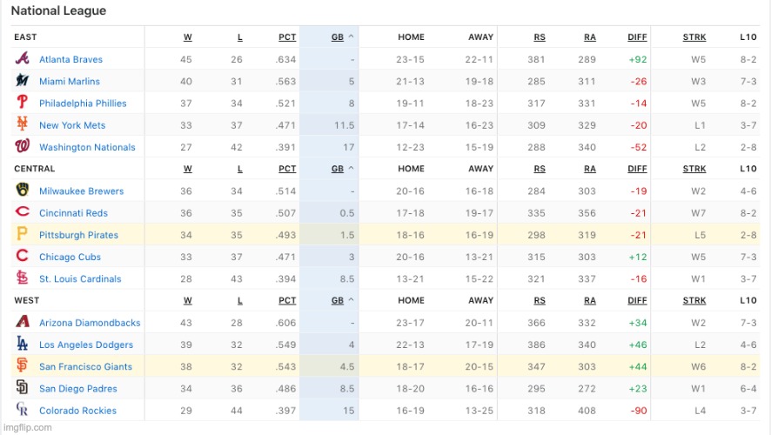Click the Colorado Rockies logo icon
771x435 pixels.
pyautogui.click(x=22, y=409)
